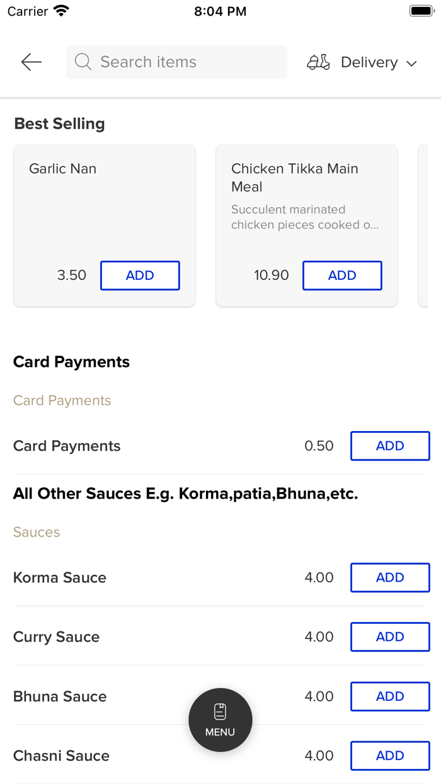Tap the delivery scooter icon
Image resolution: width=441 pixels, height=784 pixels.
[318, 62]
